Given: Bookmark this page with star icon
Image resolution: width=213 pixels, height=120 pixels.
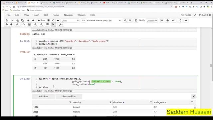Looking at the screenshot, I should (x=171, y=7).
